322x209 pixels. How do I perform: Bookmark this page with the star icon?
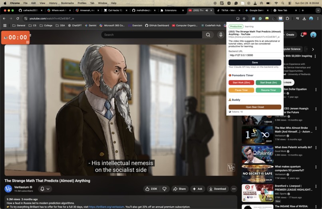(x=244, y=18)
